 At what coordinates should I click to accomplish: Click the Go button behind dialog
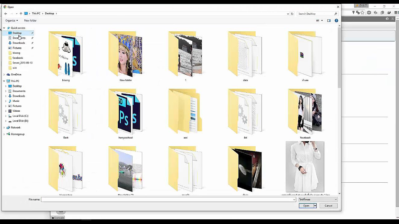click(61, 212)
